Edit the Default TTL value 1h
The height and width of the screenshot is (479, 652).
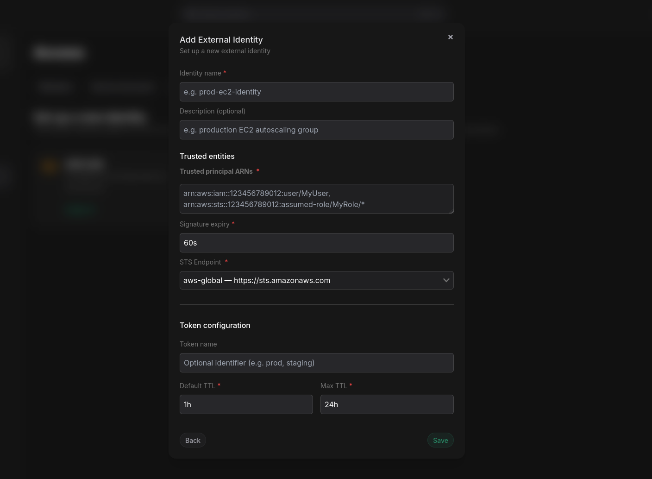246,404
